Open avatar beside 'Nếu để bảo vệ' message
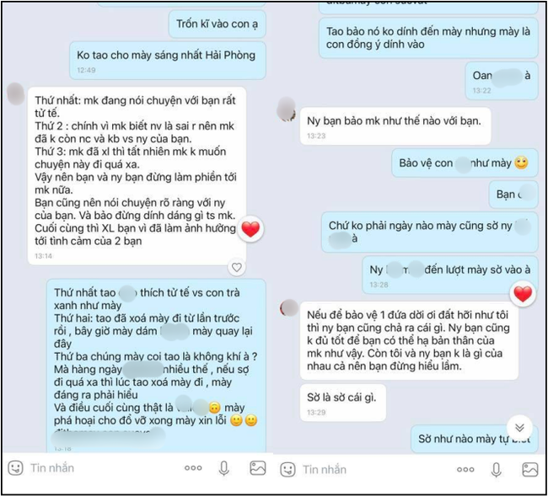This screenshot has width=548, height=496. (289, 308)
